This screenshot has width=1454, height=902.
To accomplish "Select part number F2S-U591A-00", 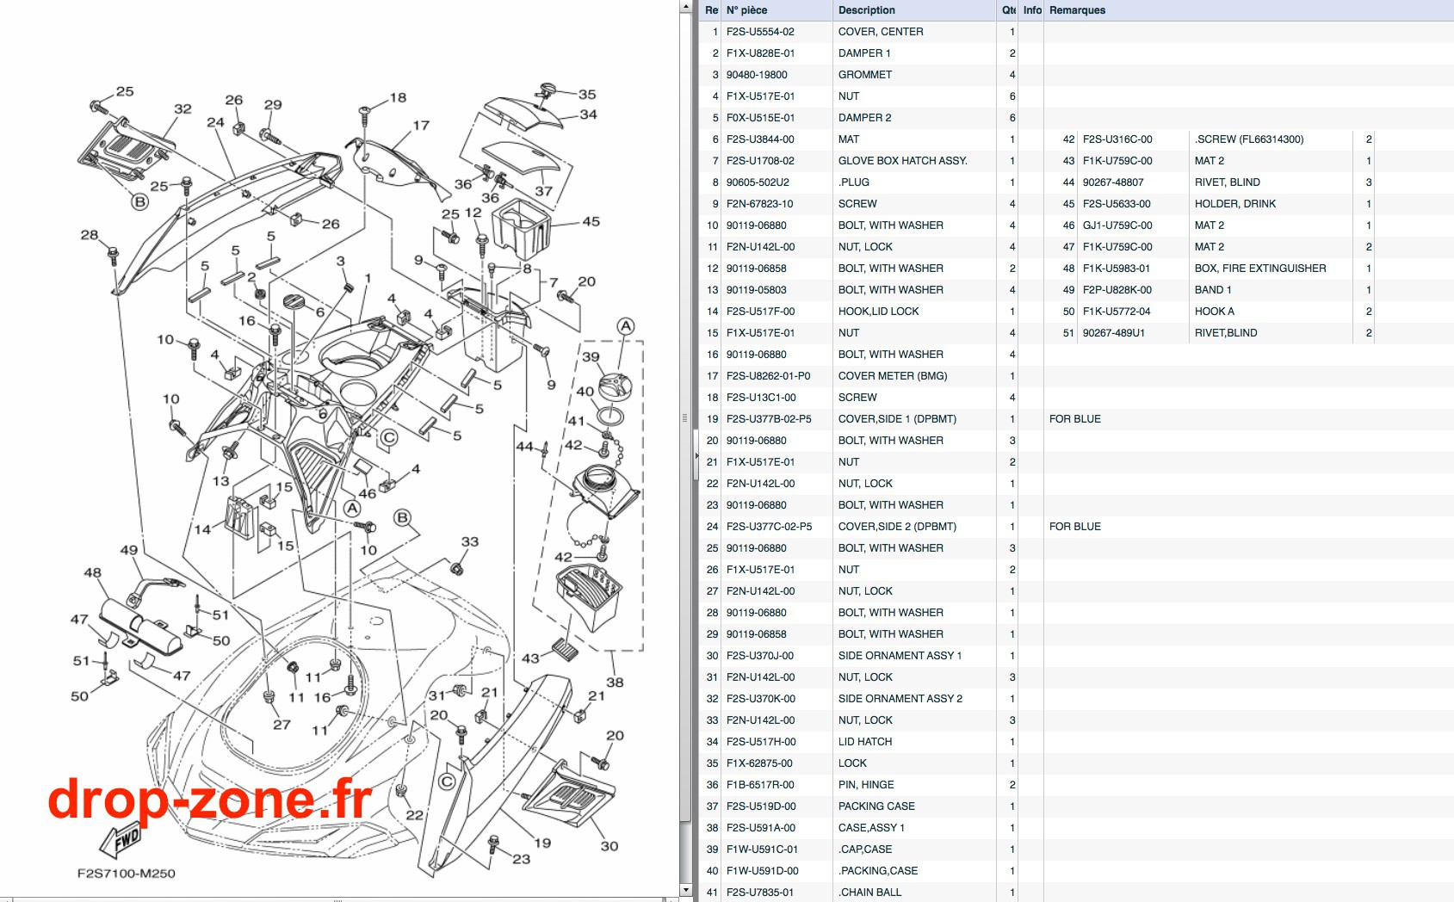I will pyautogui.click(x=760, y=828).
